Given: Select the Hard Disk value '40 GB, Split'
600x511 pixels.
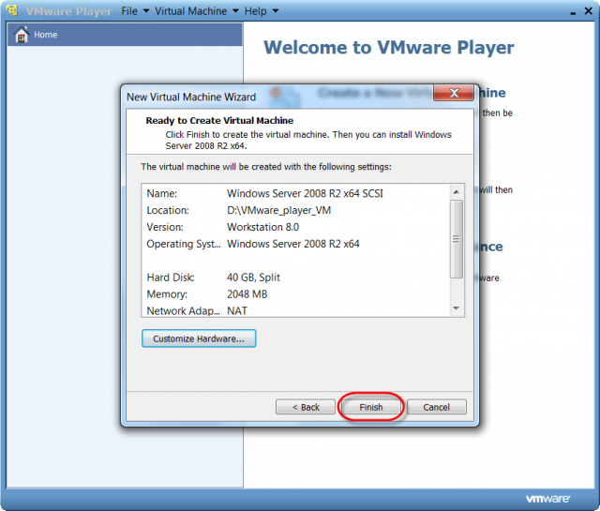Looking at the screenshot, I should [x=253, y=278].
